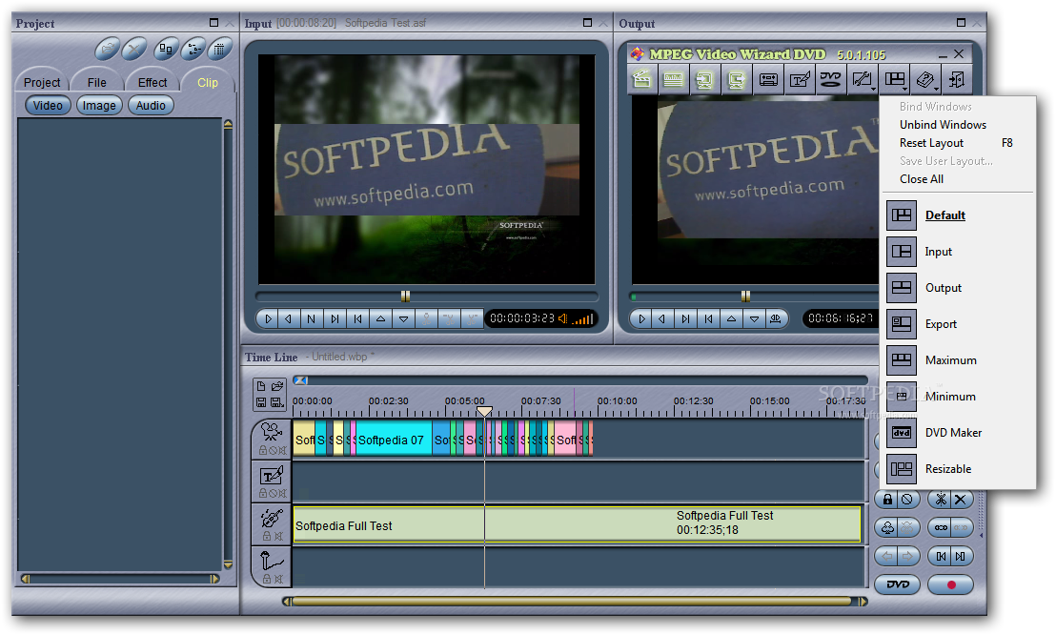Jump to next clip edge button in timeline tools

coord(961,556)
